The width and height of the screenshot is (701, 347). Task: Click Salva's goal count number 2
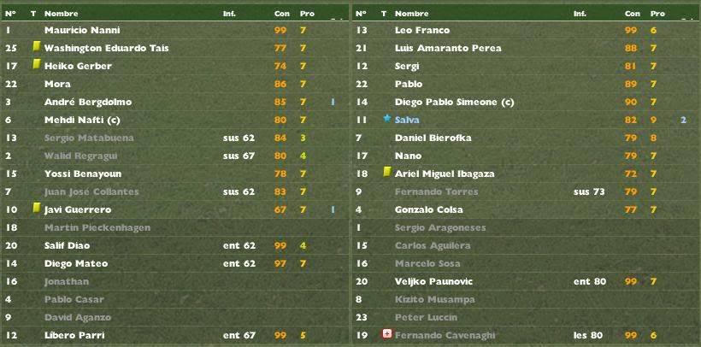coord(683,120)
